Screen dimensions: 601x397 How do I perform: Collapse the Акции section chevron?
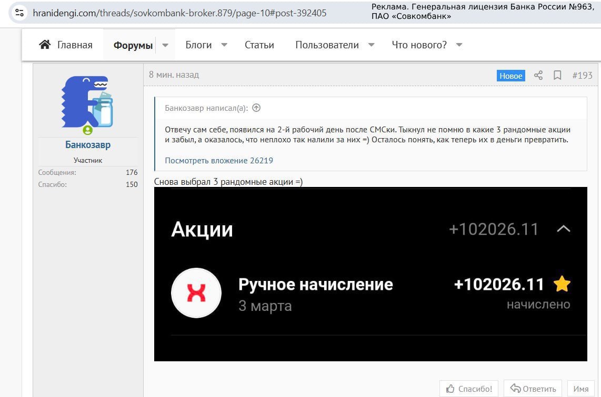click(x=563, y=229)
